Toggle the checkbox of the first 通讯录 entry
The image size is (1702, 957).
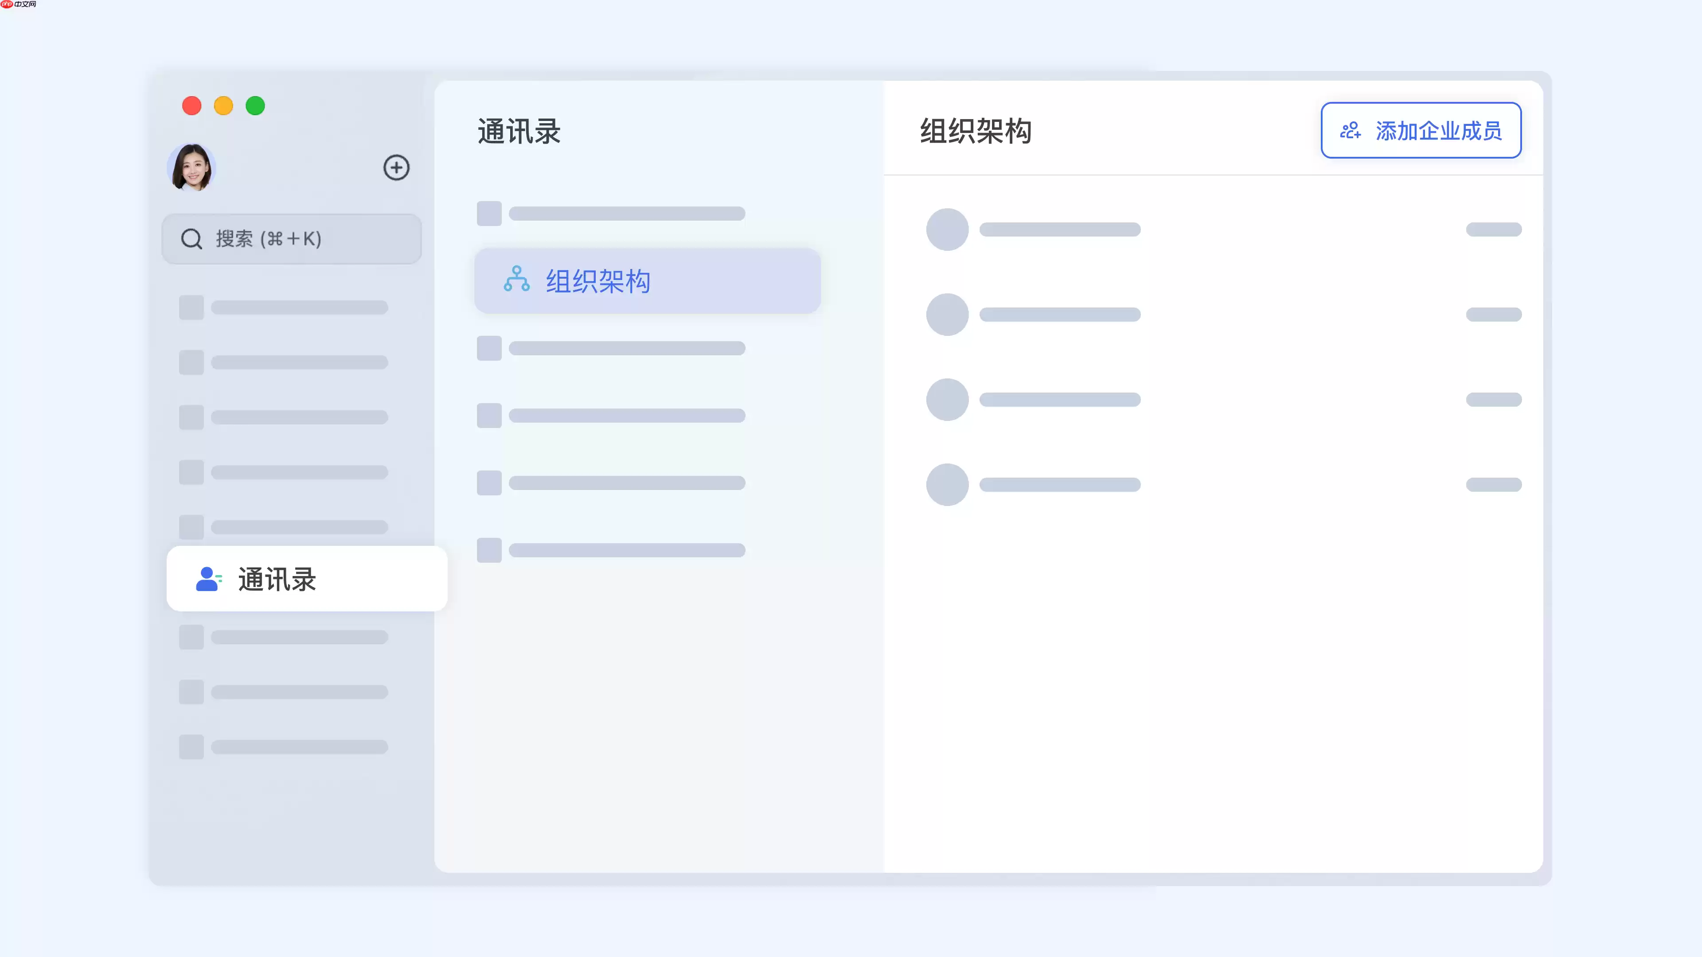pyautogui.click(x=489, y=213)
